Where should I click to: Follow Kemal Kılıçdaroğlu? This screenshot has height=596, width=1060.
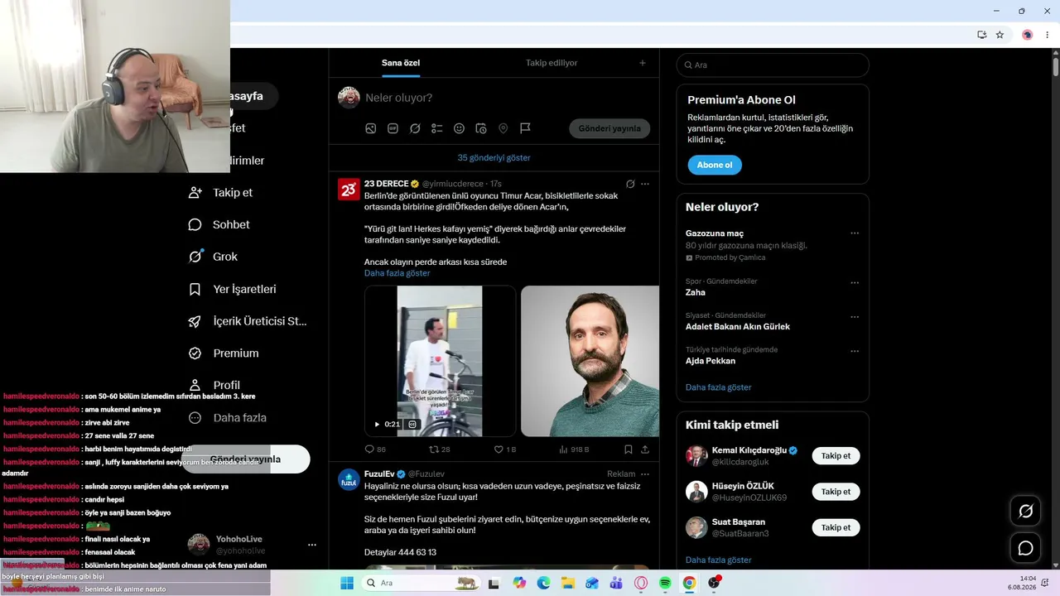(836, 456)
